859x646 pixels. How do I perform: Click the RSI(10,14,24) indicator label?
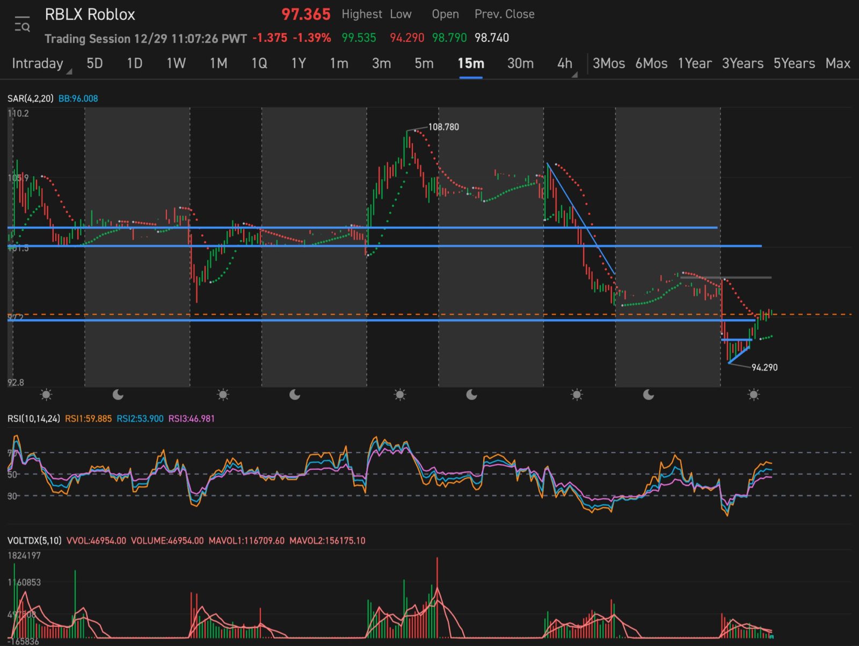click(33, 418)
